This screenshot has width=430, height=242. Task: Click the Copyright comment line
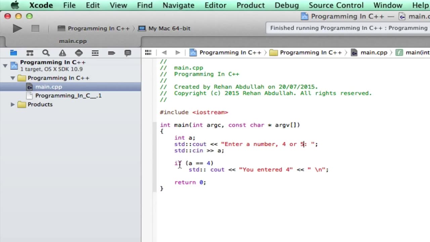click(266, 93)
